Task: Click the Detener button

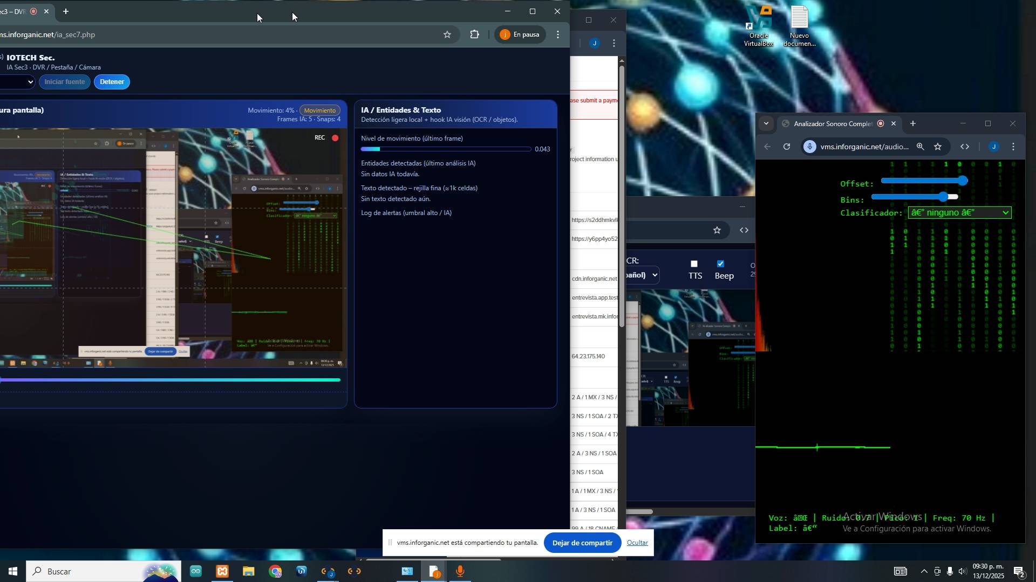Action: tap(112, 82)
